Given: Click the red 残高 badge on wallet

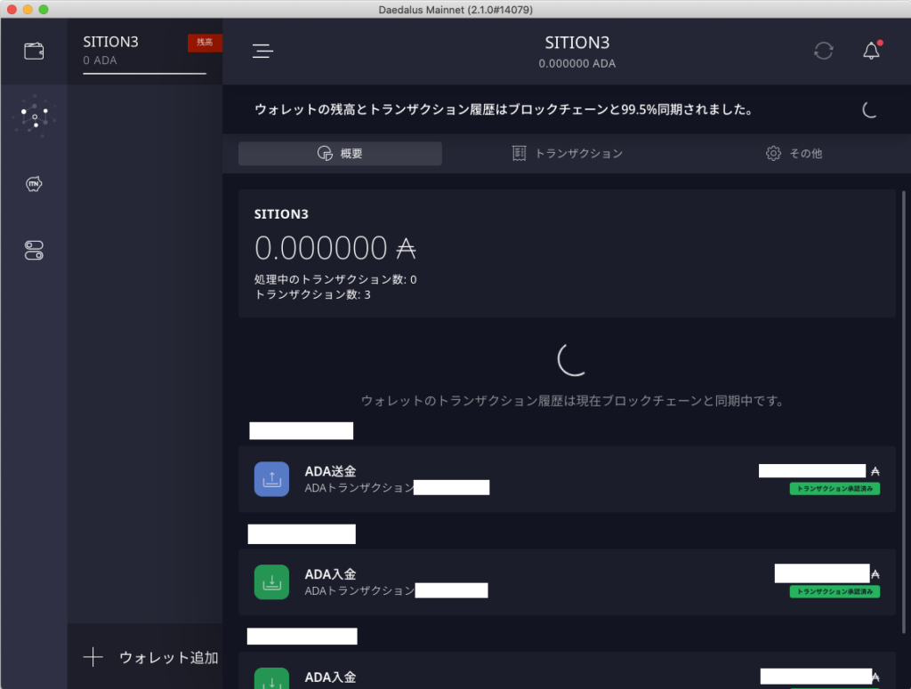Looking at the screenshot, I should (x=205, y=43).
